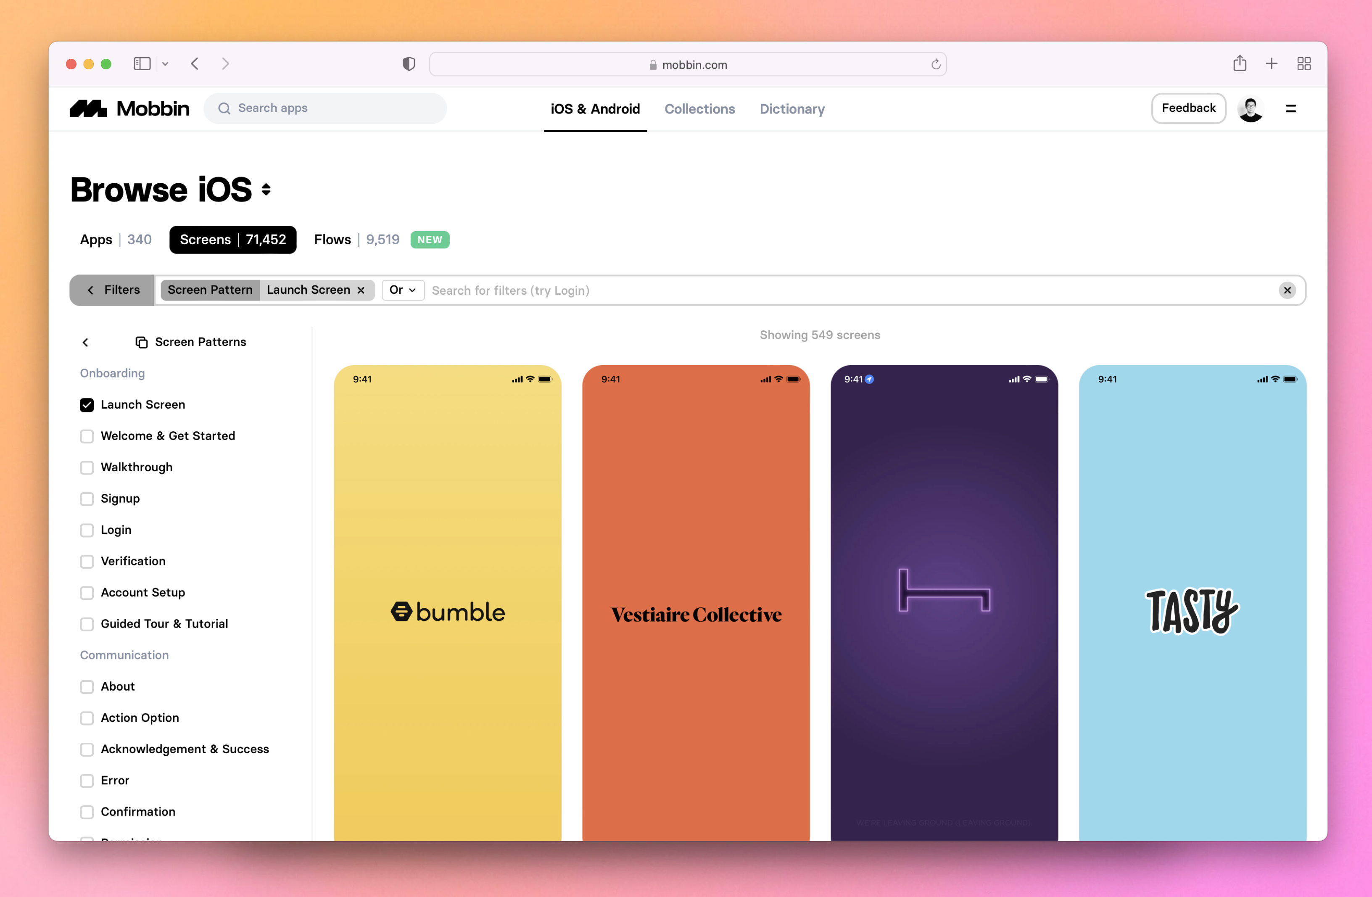Open the Or operator dropdown
The image size is (1372, 897).
click(x=403, y=290)
